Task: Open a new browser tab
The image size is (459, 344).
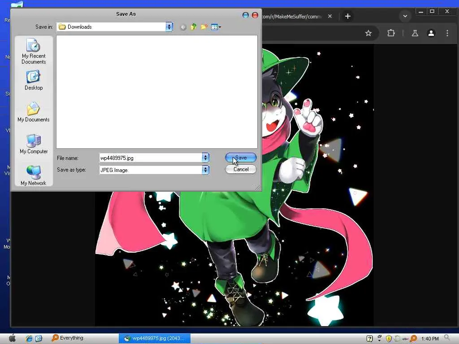Action: [347, 16]
